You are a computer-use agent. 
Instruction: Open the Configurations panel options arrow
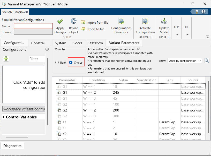click(x=47, y=49)
